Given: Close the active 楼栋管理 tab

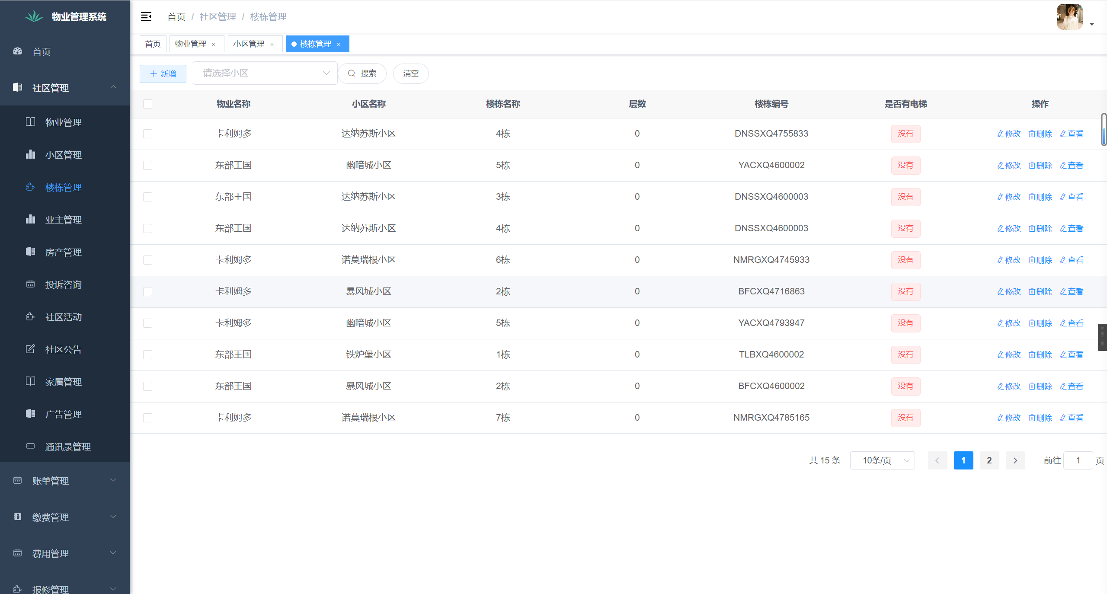Looking at the screenshot, I should 339,44.
